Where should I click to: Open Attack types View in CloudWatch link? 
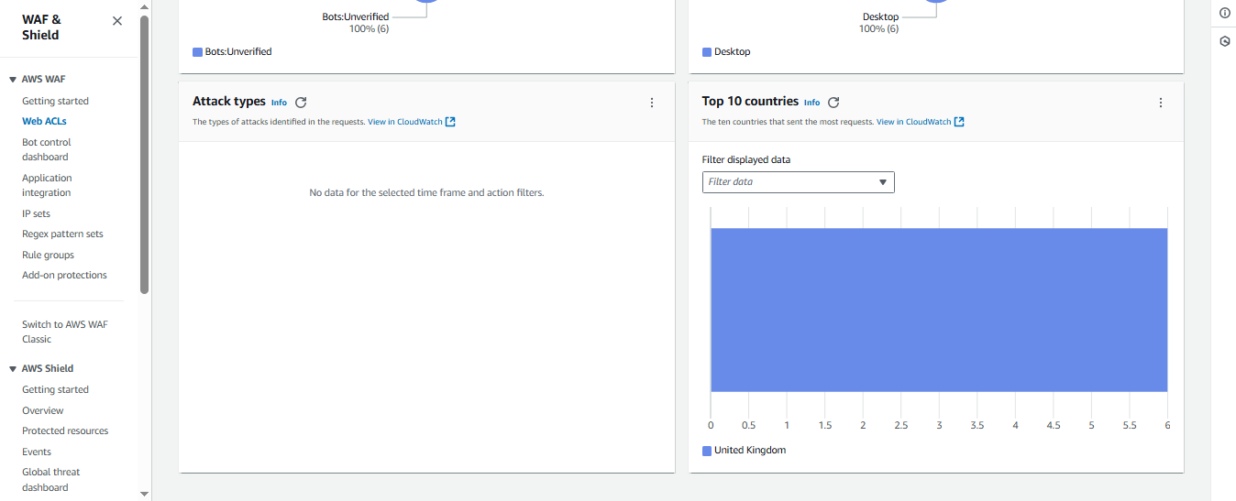tap(411, 122)
